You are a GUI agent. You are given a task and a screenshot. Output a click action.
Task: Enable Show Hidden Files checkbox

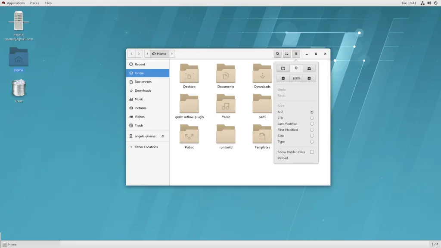click(312, 152)
